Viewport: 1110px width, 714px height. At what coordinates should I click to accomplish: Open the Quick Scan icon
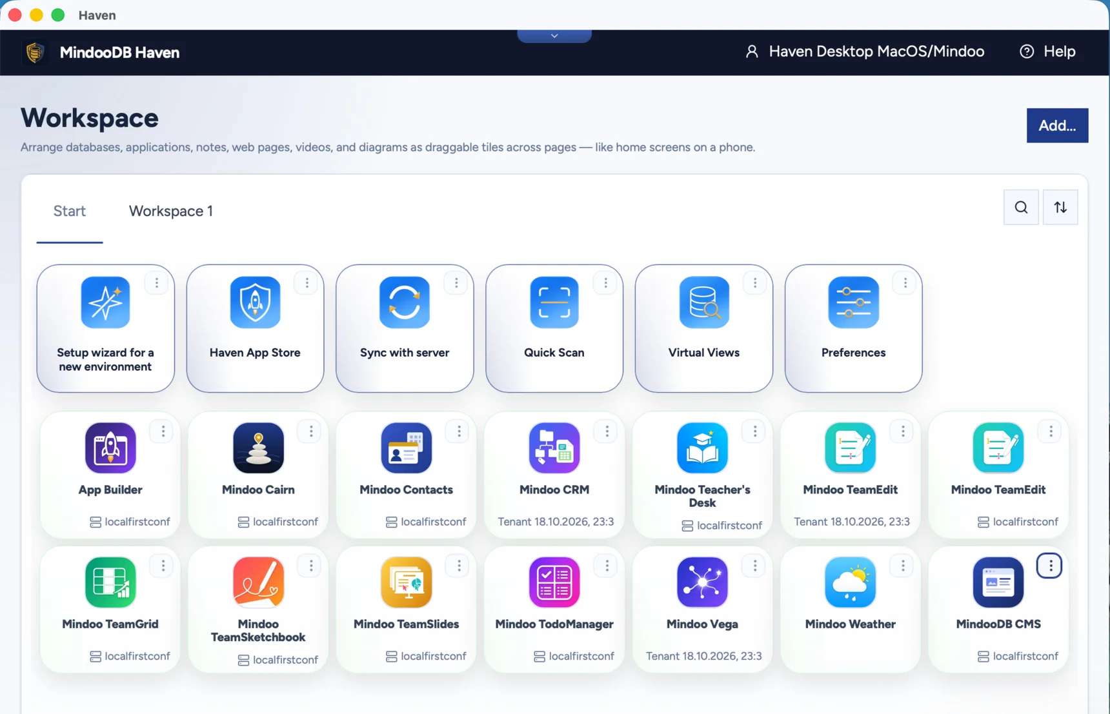(554, 302)
